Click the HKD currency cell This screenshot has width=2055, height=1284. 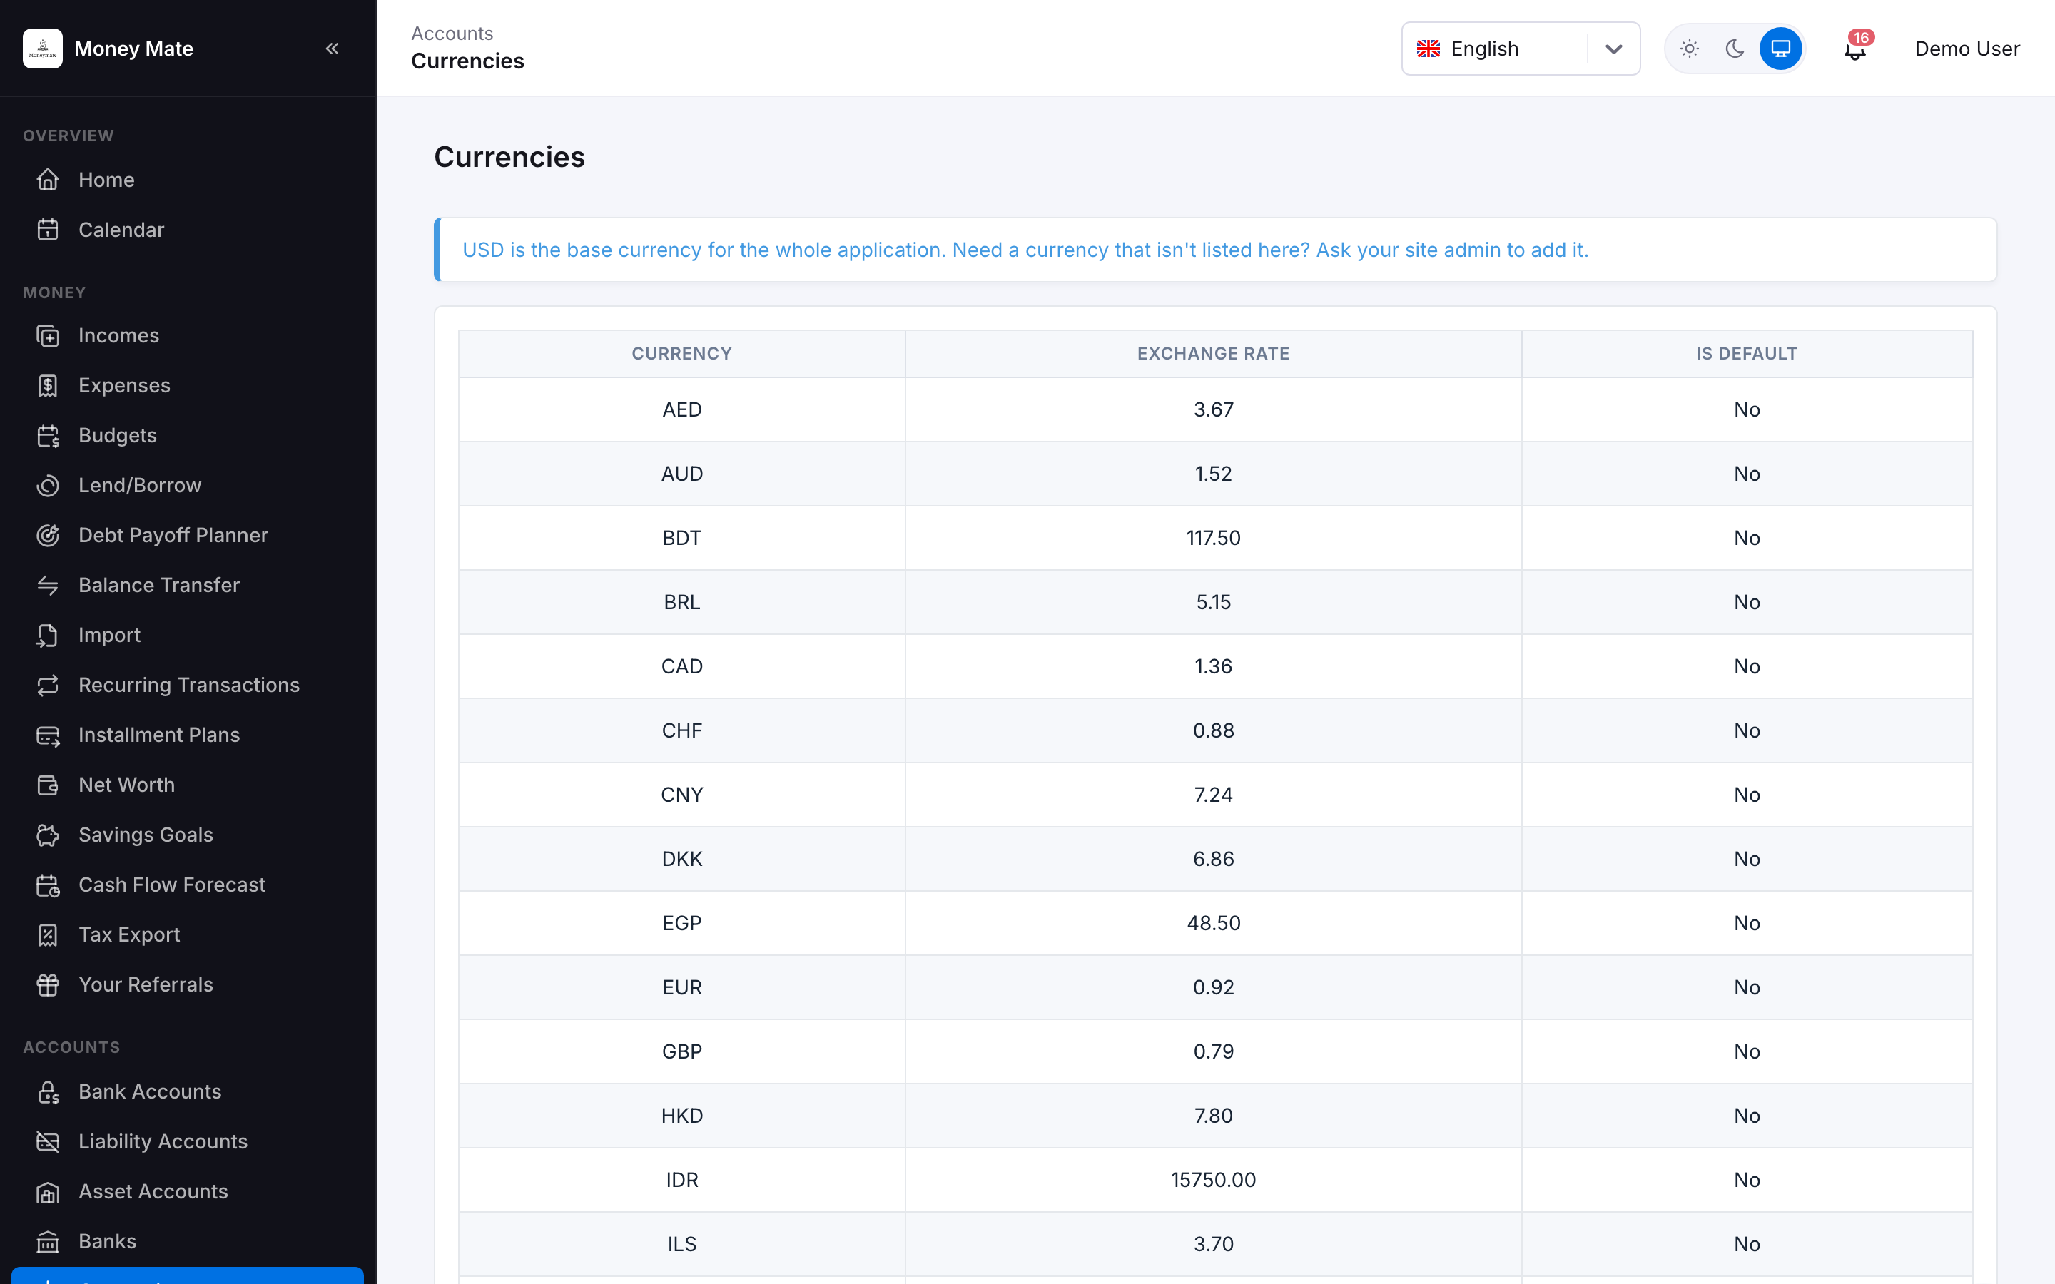682,1116
